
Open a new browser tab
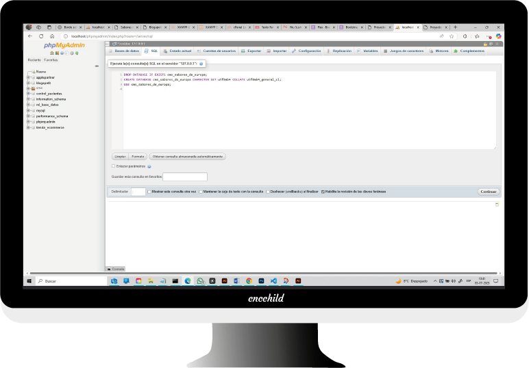click(x=455, y=27)
